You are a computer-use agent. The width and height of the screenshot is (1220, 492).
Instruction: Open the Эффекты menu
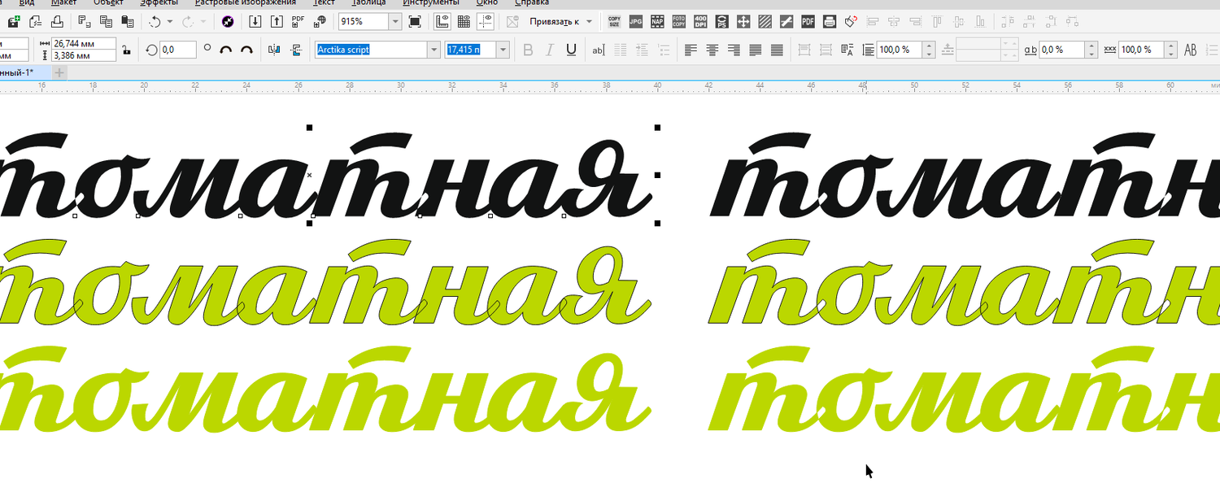159,2
